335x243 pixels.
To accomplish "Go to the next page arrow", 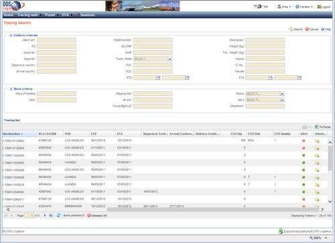I will (45, 216).
